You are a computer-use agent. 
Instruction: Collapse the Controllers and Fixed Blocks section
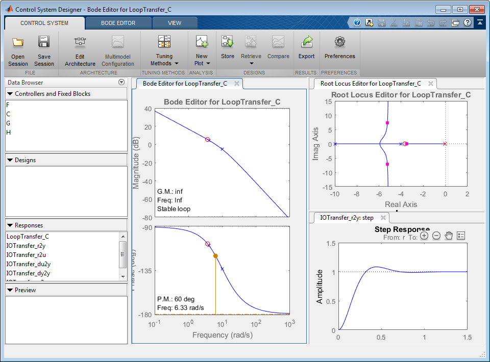11,93
